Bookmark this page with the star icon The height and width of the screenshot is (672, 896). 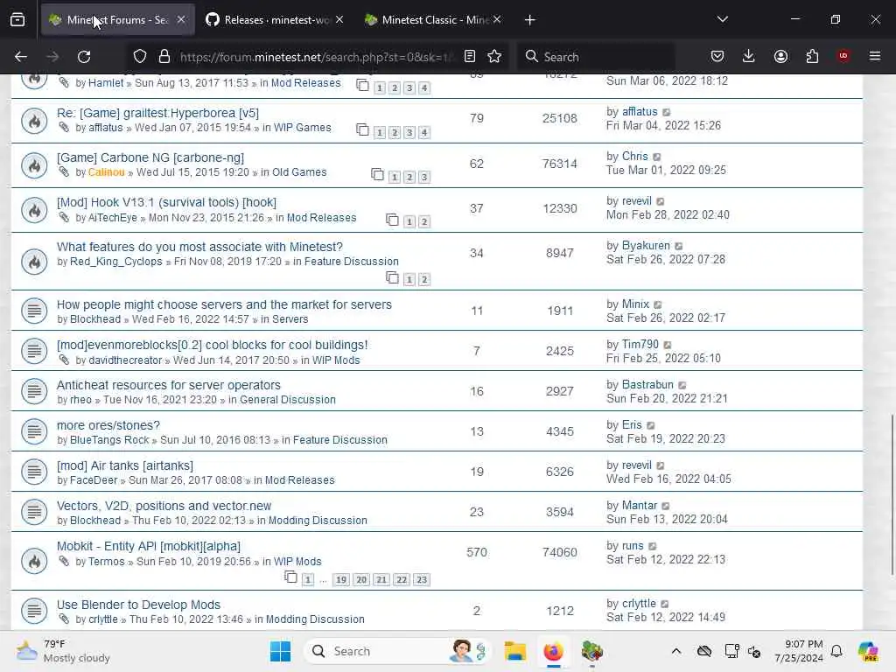pos(495,56)
